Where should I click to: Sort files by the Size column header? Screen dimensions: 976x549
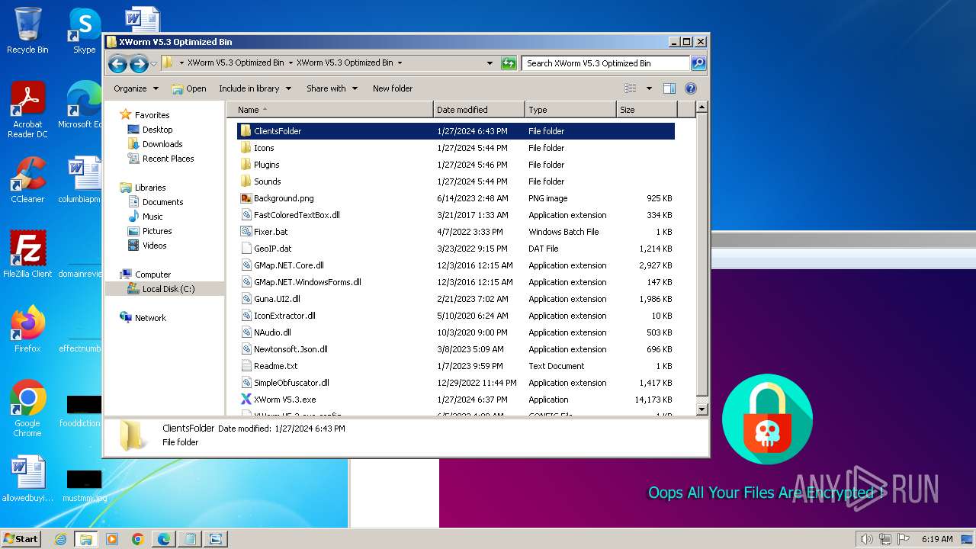pyautogui.click(x=647, y=110)
